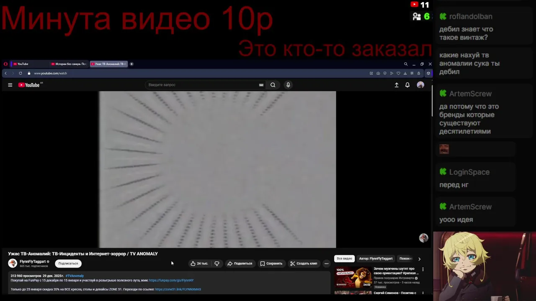Open the funpay.com/go/FlynnNY link
The image size is (536, 301).
point(171,281)
